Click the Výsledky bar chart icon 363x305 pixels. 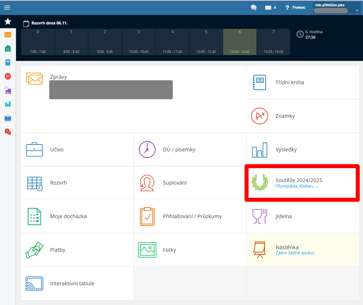(x=259, y=150)
